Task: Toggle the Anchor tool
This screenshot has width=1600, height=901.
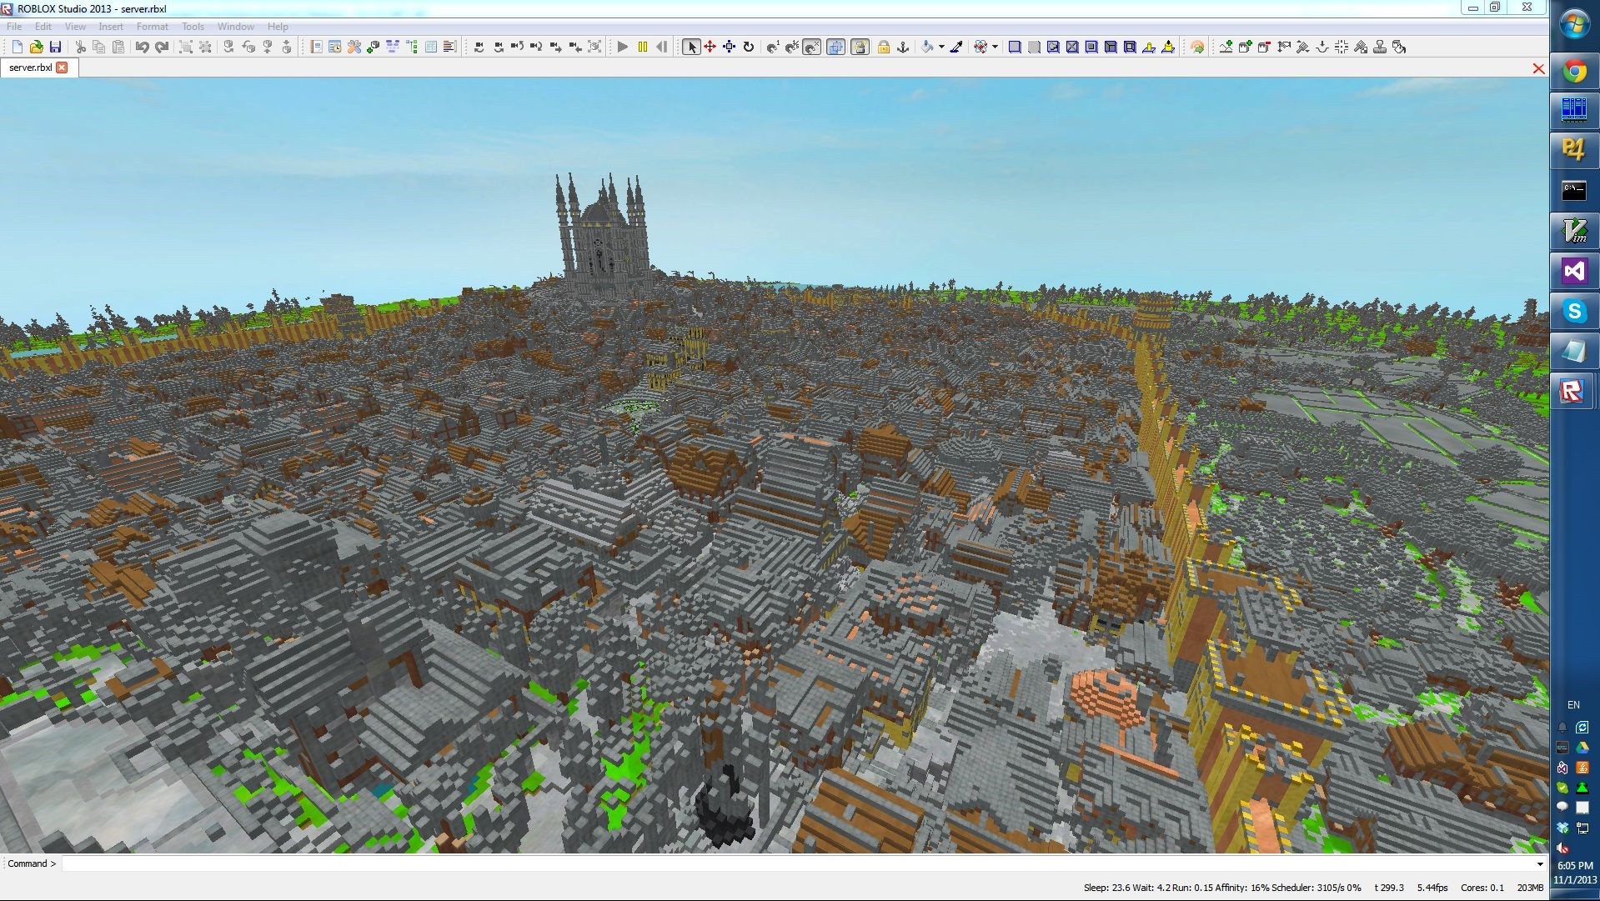Action: point(903,48)
